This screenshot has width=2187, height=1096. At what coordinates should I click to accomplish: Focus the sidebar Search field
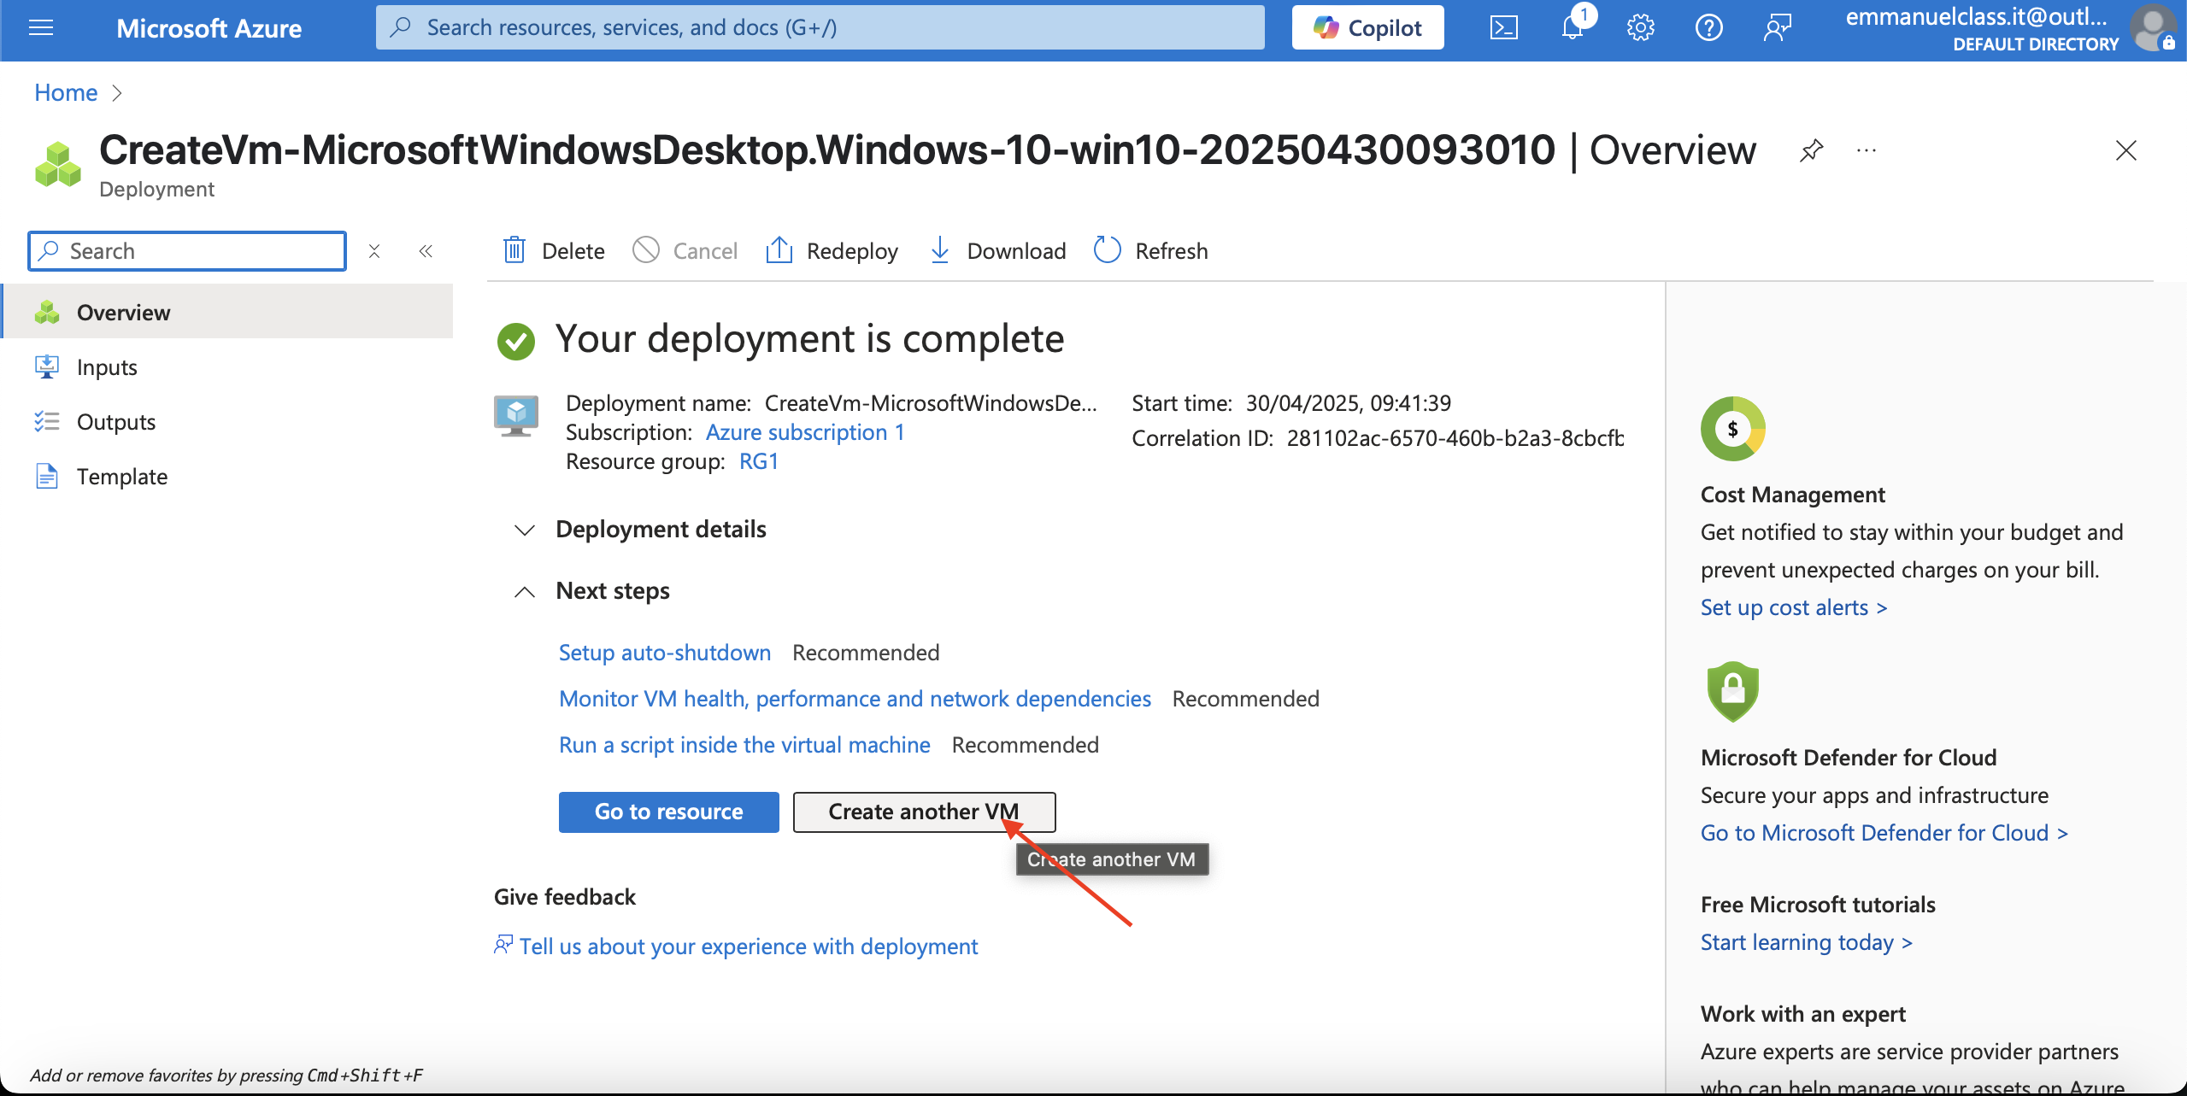click(187, 251)
